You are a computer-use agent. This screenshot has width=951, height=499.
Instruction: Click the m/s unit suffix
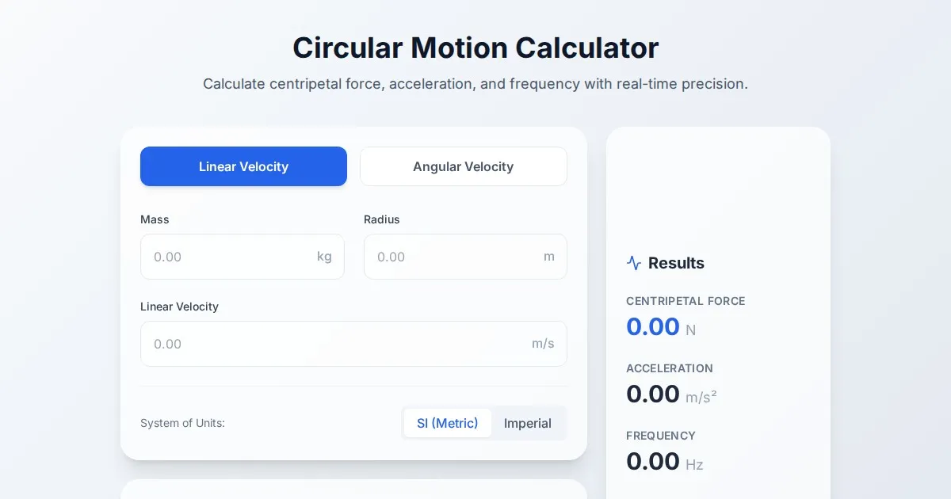[543, 344]
